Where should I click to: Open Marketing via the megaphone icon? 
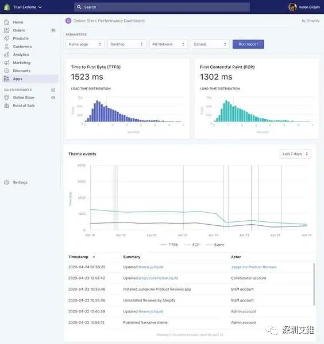pos(6,62)
